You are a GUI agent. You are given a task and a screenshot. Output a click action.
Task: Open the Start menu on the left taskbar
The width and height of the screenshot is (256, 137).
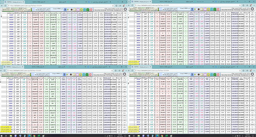[x=1, y=136]
